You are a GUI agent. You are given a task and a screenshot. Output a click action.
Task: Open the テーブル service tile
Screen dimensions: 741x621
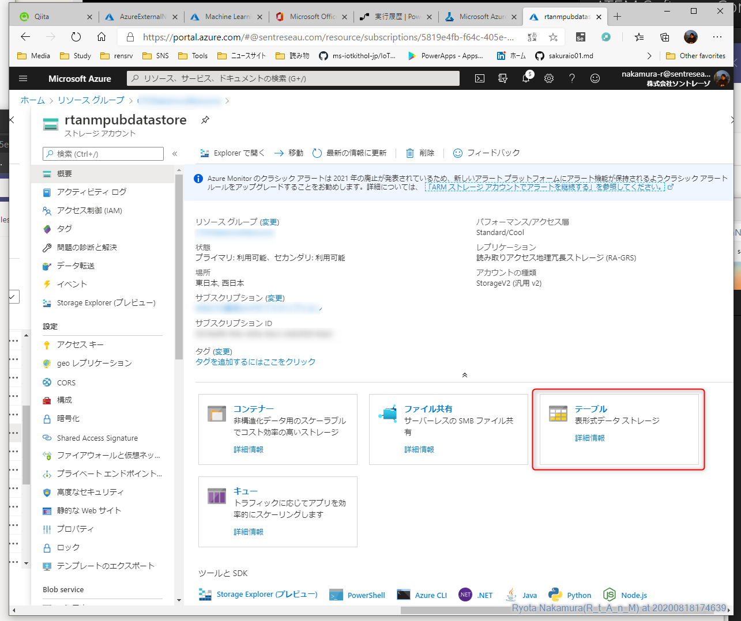tap(619, 429)
